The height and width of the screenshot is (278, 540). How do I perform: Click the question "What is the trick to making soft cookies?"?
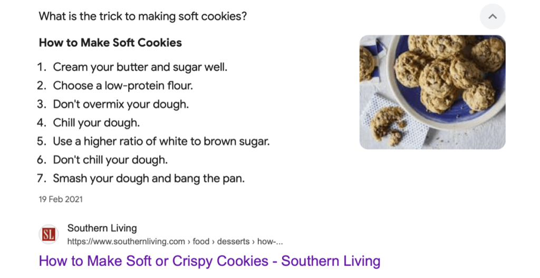pyautogui.click(x=143, y=16)
